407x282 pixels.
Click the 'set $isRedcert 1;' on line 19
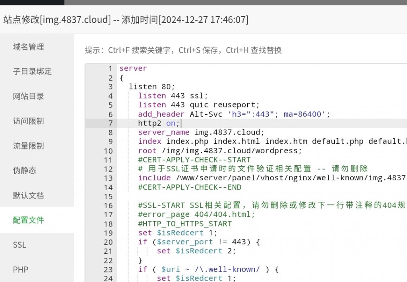point(178,233)
